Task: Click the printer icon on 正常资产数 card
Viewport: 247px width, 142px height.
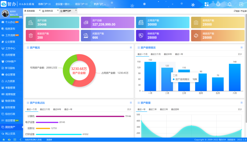Action: pyautogui.click(x=141, y=22)
